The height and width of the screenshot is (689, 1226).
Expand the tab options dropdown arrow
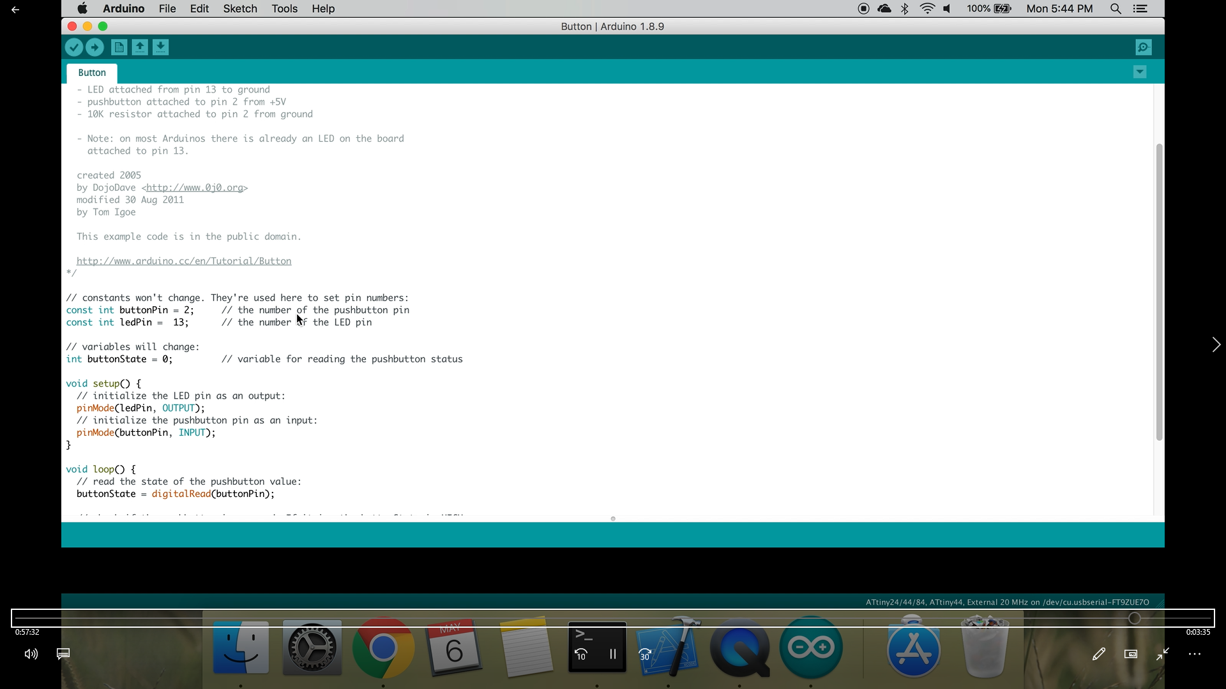tap(1140, 72)
